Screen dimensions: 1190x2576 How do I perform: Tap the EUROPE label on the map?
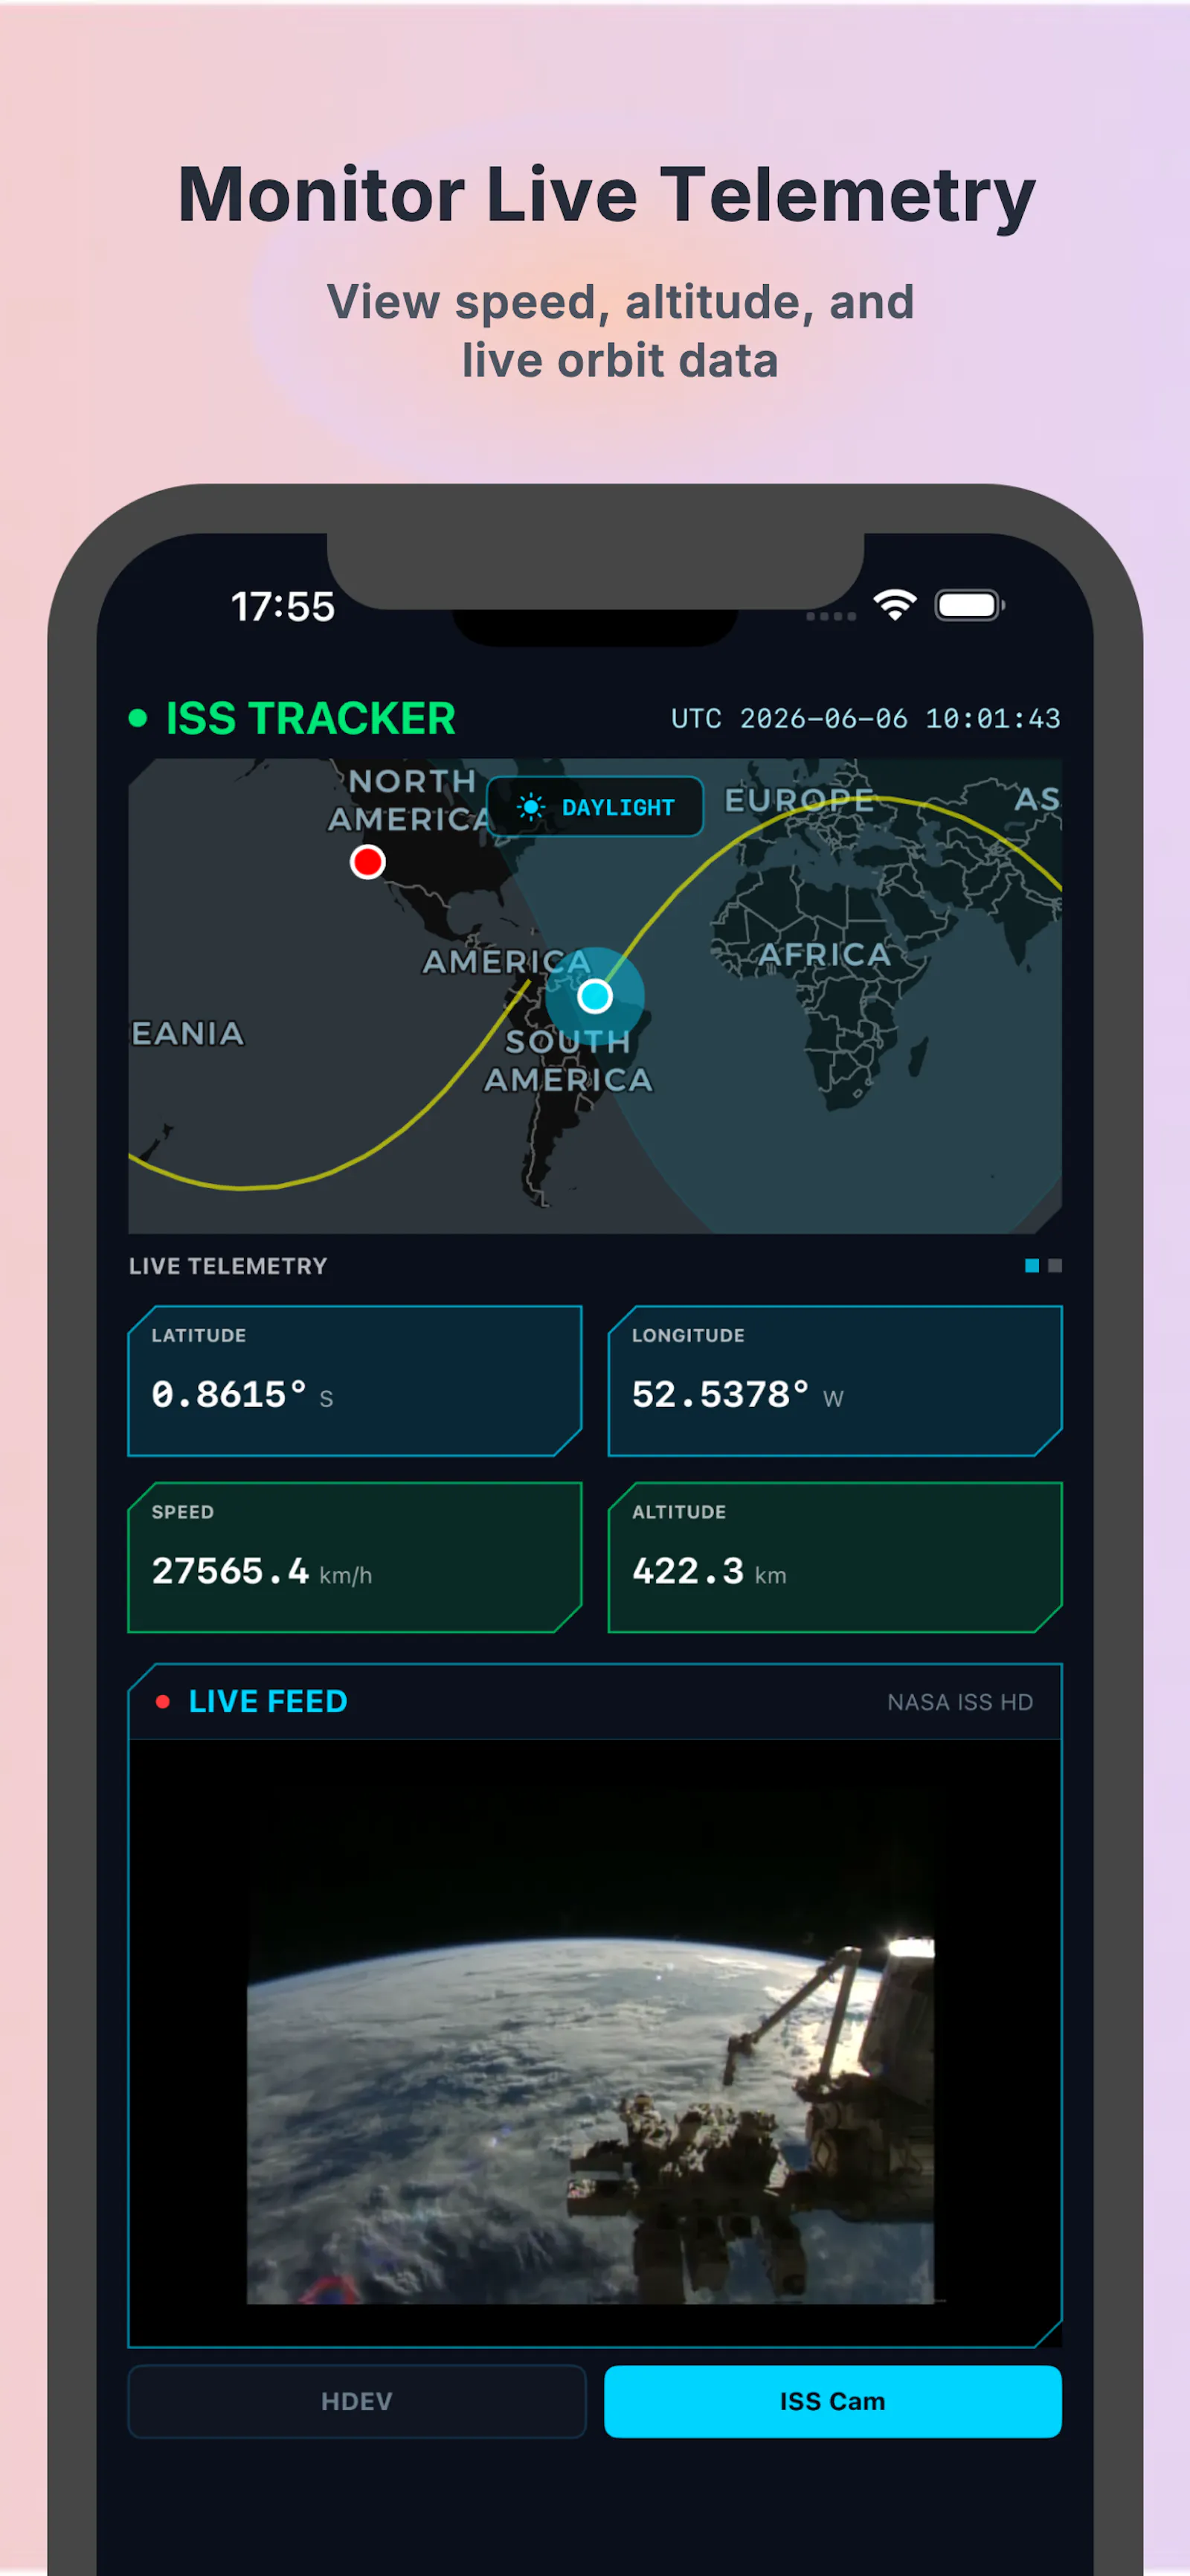800,800
